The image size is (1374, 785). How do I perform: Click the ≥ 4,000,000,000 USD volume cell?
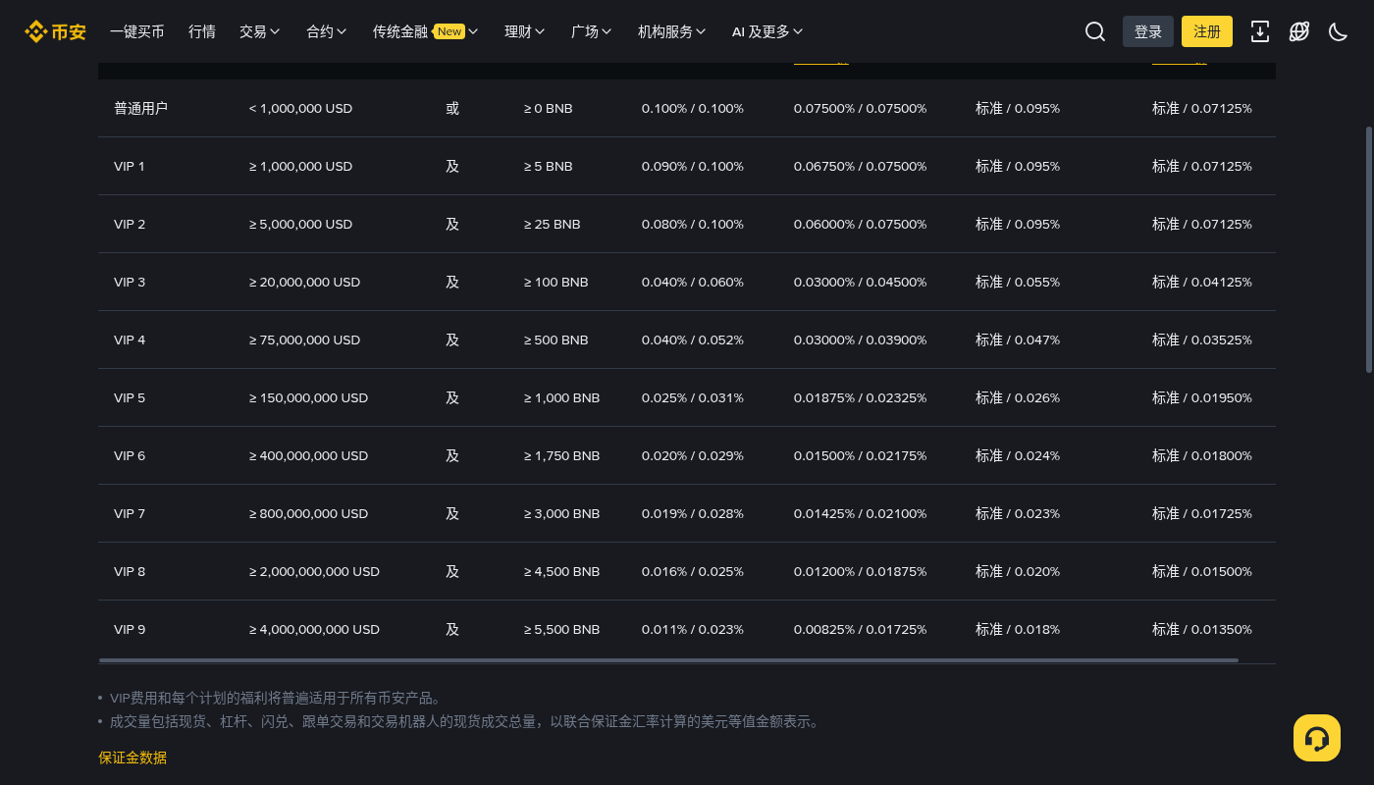315,629
